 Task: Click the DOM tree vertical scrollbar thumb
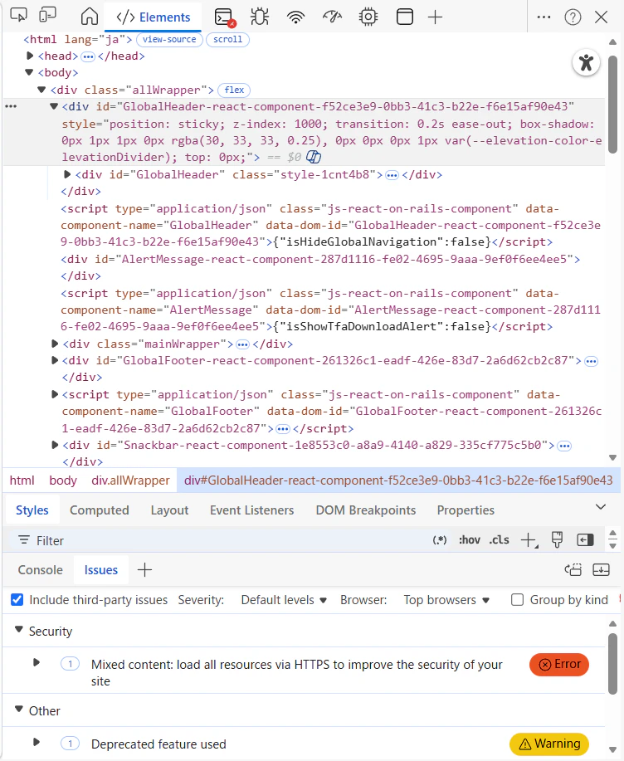coord(613,105)
